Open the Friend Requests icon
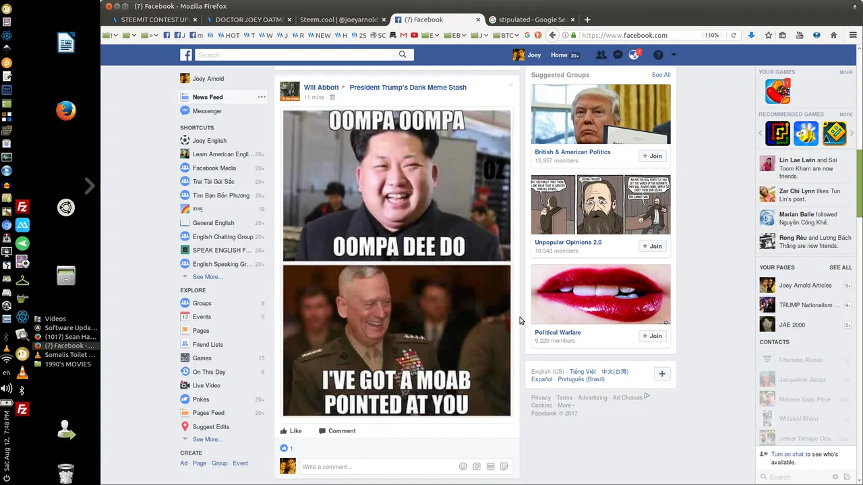This screenshot has height=485, width=863. click(601, 55)
